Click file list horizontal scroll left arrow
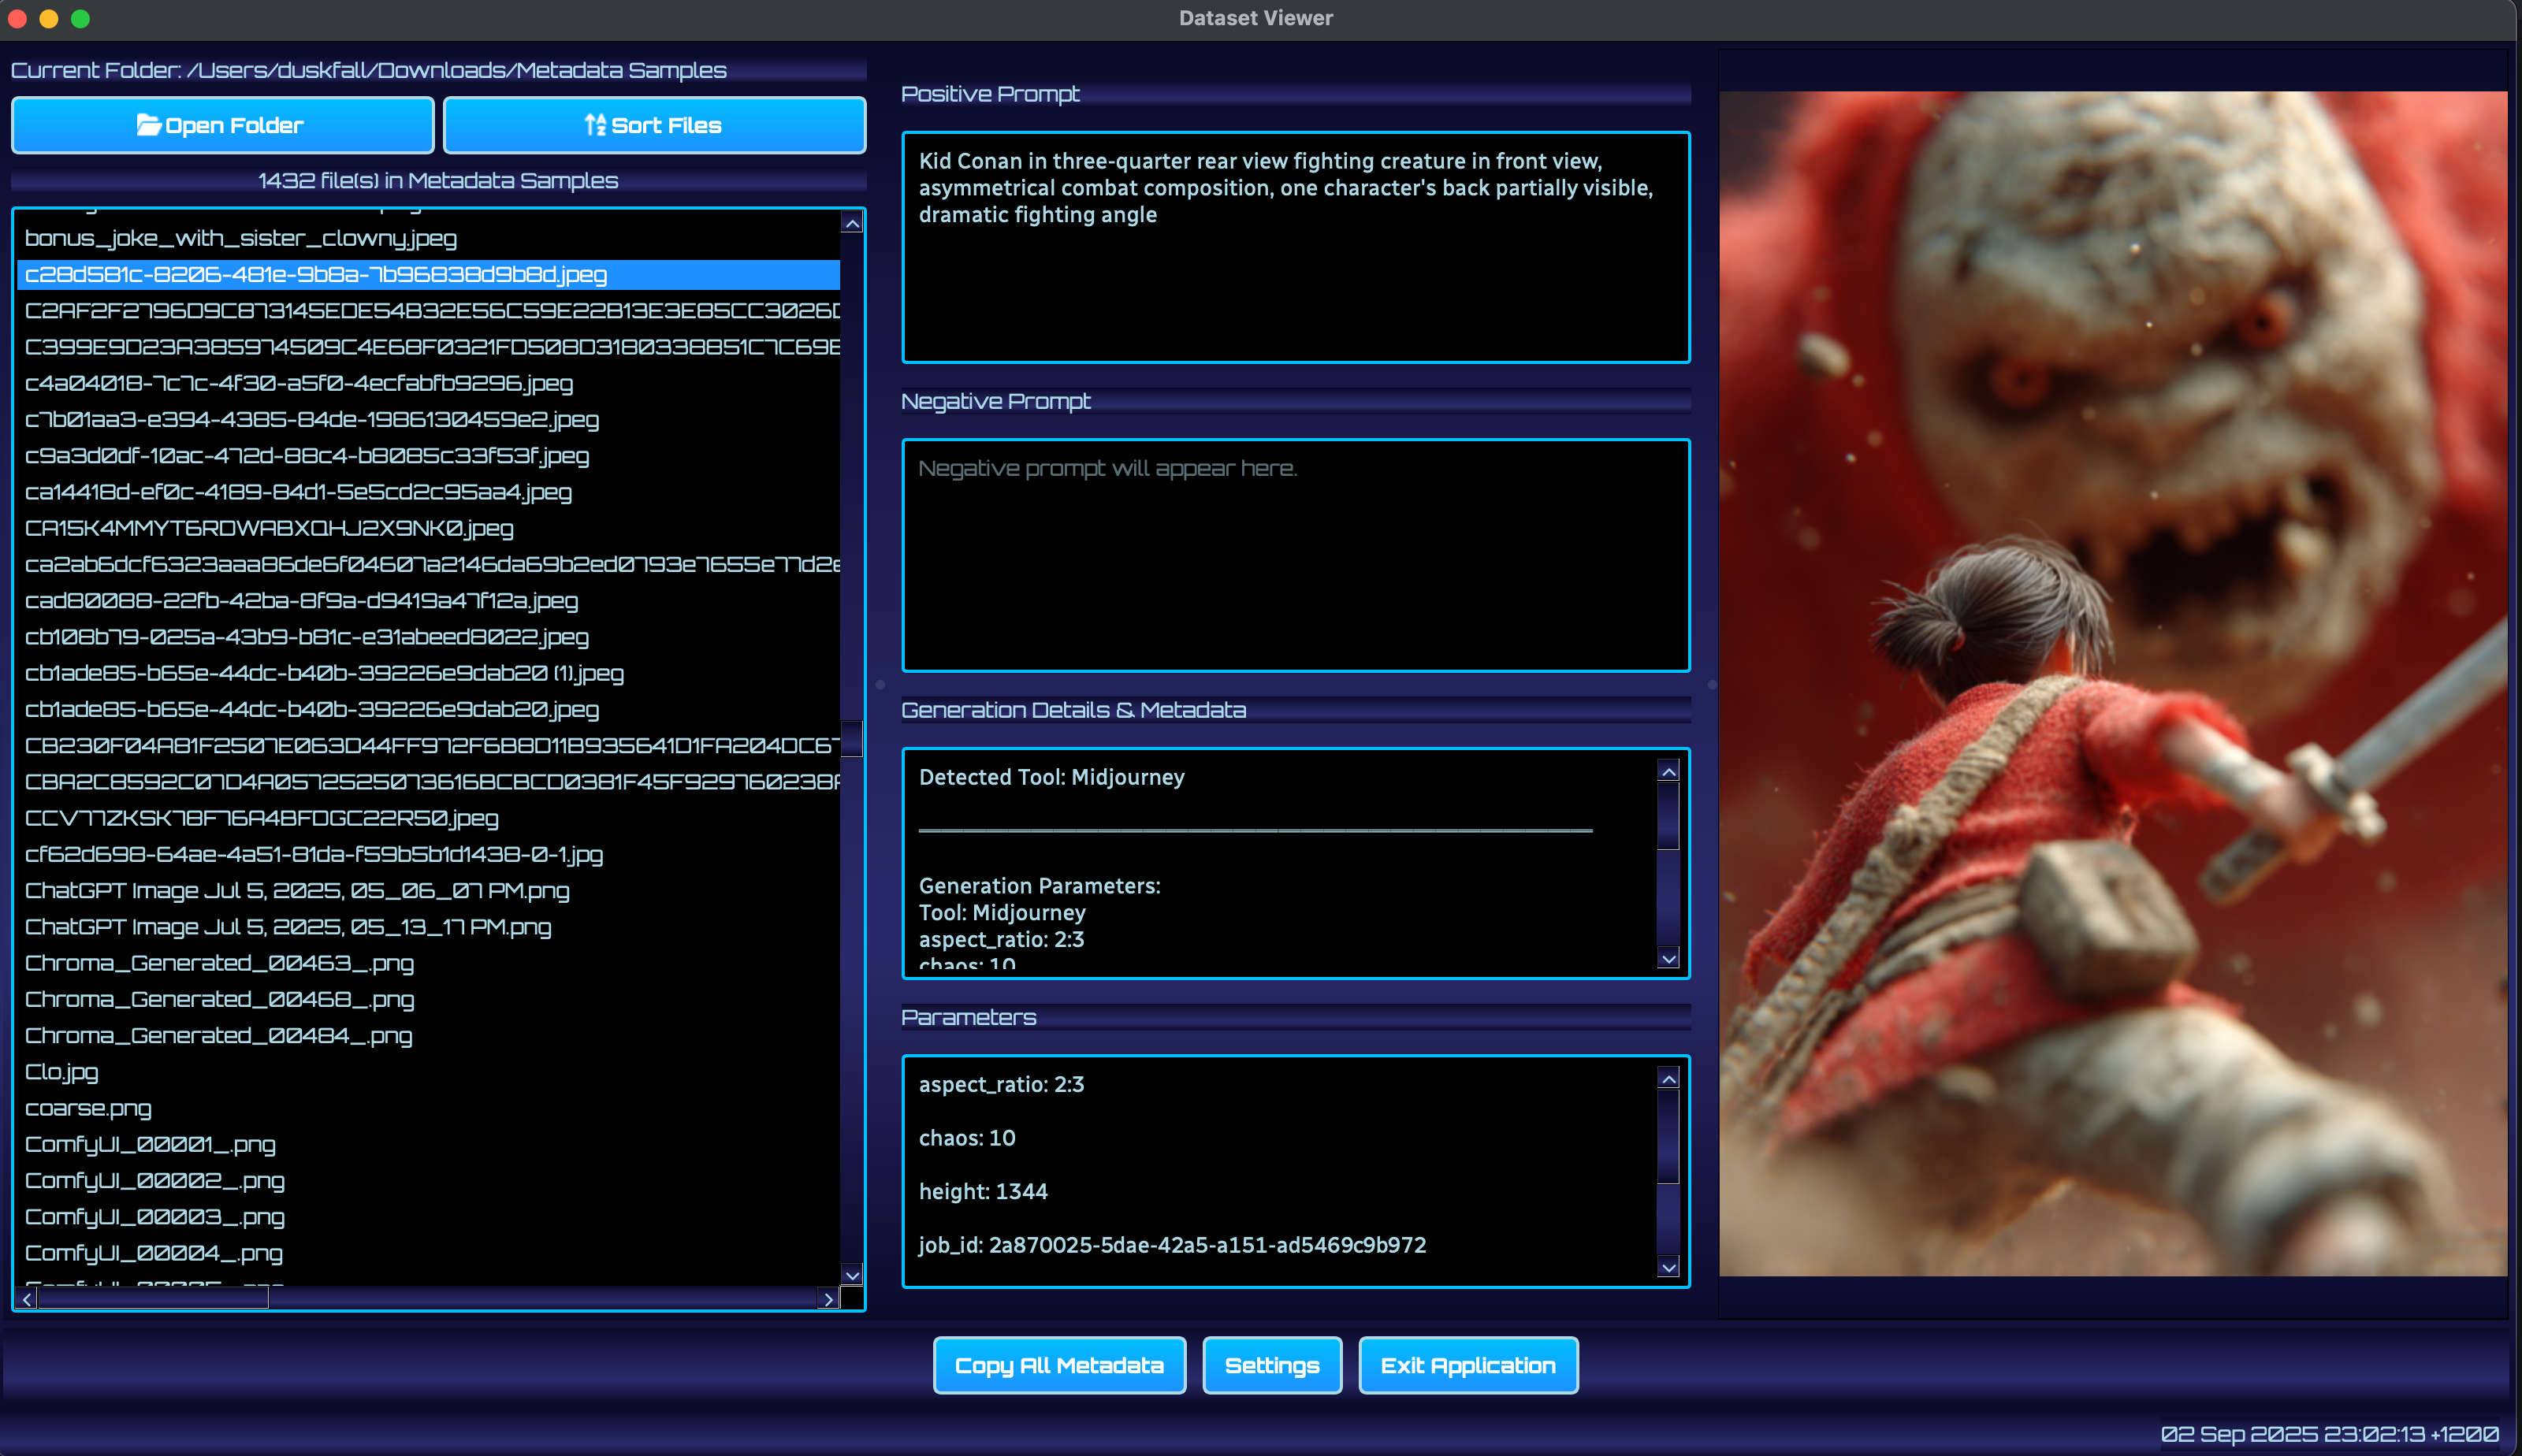The width and height of the screenshot is (2522, 1456). point(28,1299)
